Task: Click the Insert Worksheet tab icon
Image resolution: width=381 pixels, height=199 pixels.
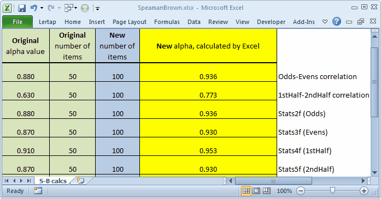Action: (80, 180)
